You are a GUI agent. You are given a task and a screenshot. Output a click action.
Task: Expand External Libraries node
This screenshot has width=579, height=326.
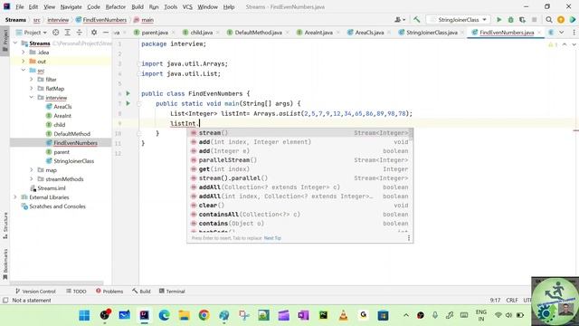pos(15,197)
